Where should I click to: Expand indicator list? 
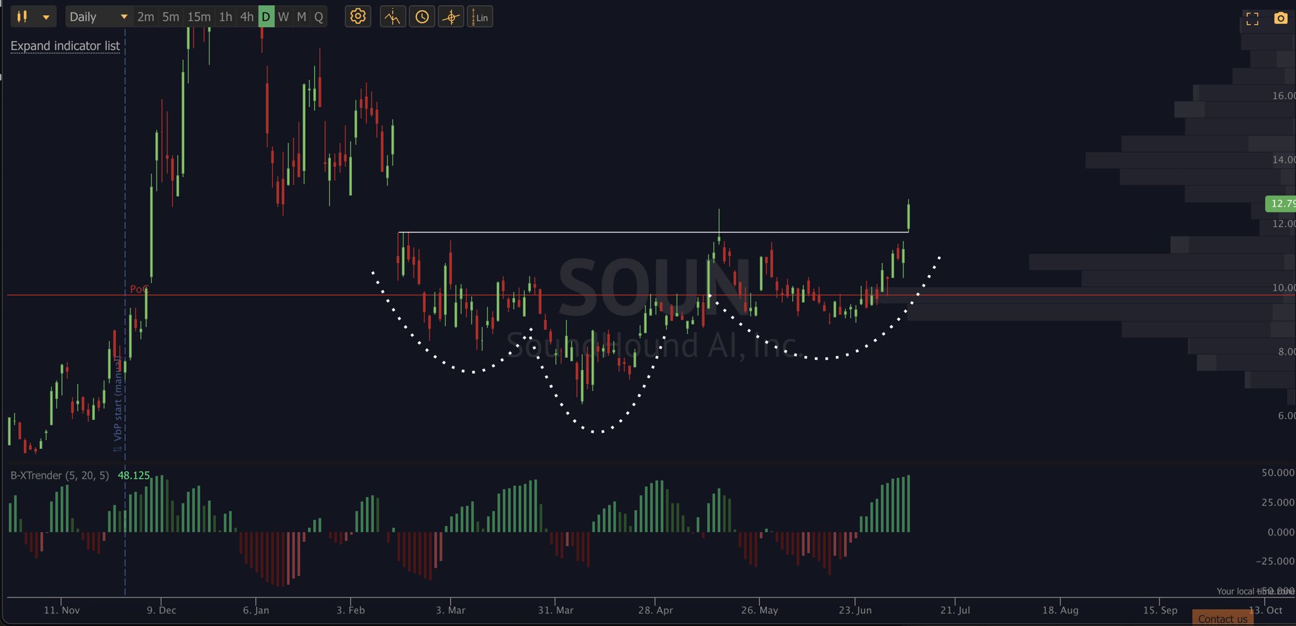(x=65, y=46)
